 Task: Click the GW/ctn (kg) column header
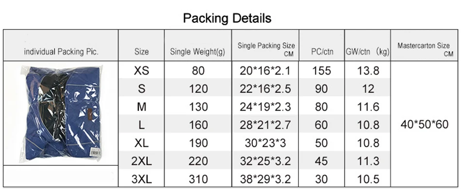coord(367,52)
